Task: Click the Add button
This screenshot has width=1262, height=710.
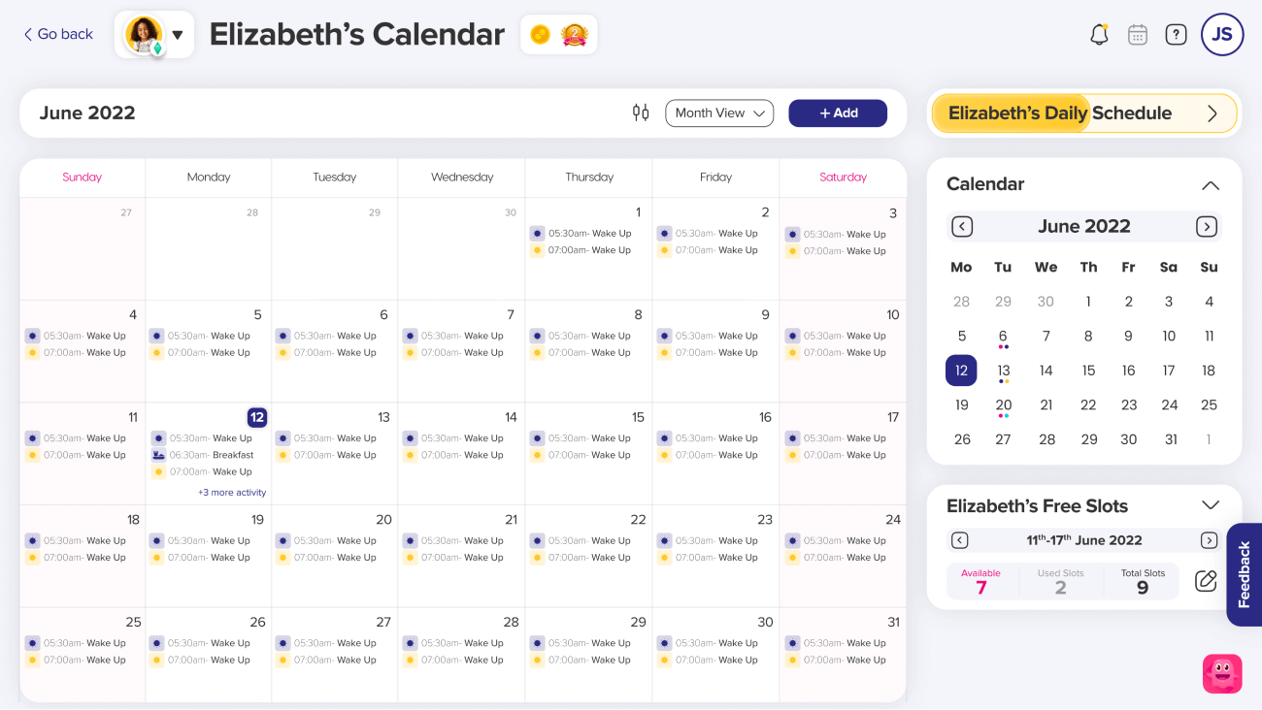Action: 838,113
